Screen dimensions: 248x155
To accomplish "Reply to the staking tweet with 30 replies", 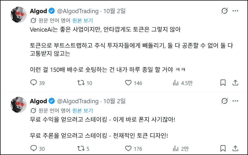I will point(37,149).
